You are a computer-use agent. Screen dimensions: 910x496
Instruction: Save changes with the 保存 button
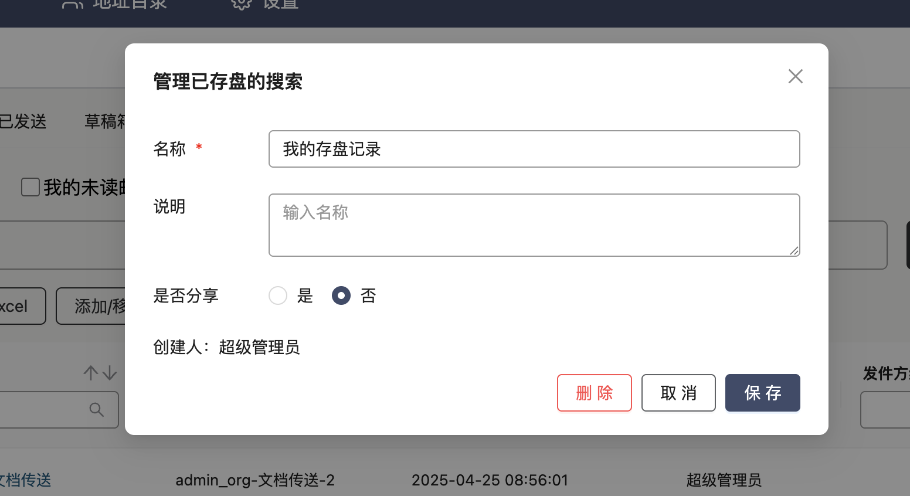(762, 393)
